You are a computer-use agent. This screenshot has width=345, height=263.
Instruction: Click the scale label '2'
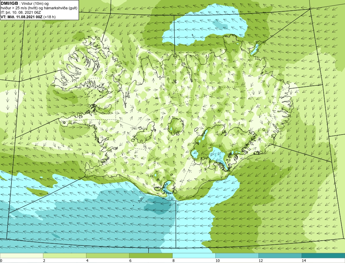pos(44,261)
